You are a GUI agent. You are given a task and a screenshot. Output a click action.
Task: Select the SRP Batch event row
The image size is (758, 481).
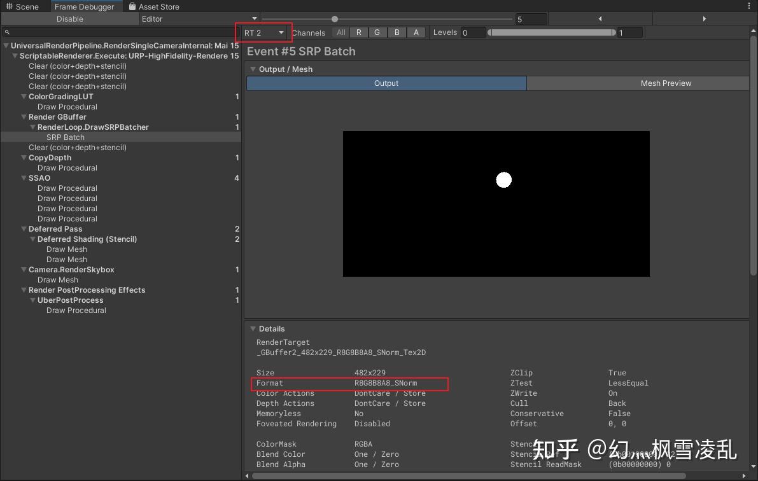click(x=121, y=137)
